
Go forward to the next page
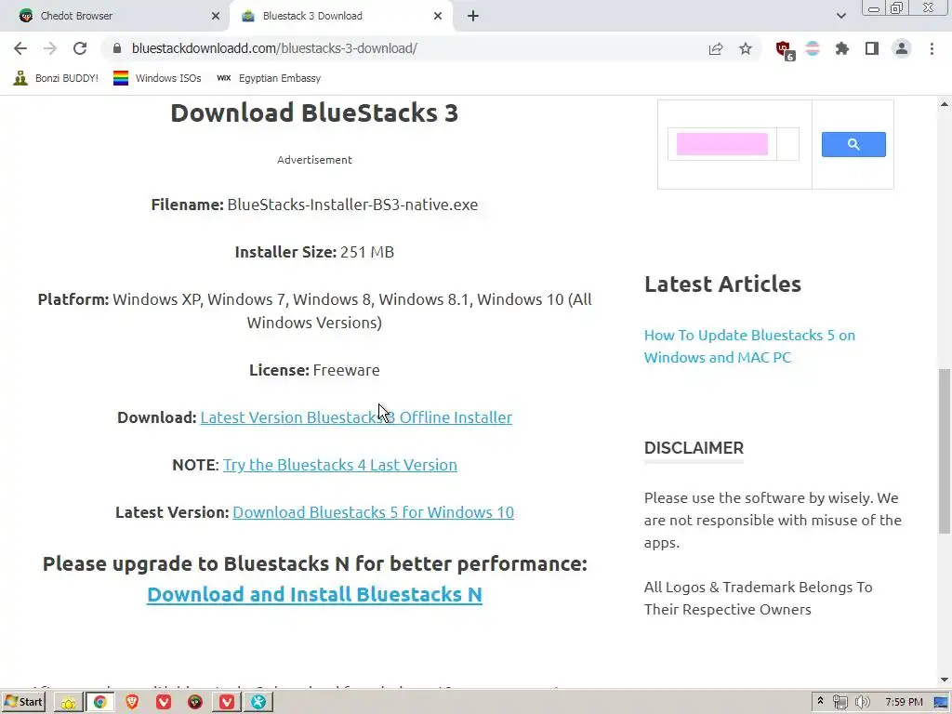[x=50, y=48]
